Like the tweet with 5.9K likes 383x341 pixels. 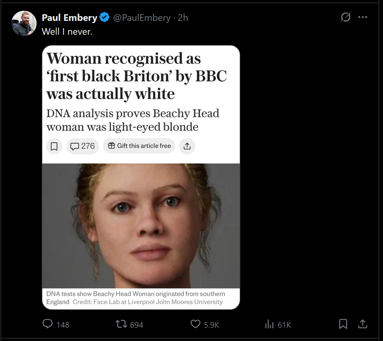[196, 324]
